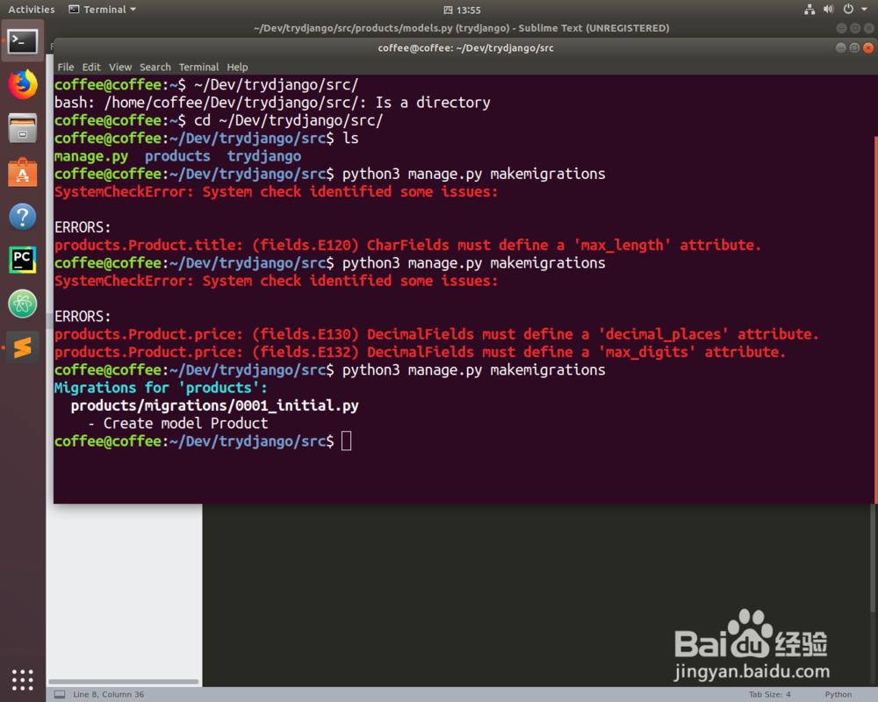Viewport: 878px width, 702px height.
Task: Launch Firefox from the dock
Action: [23, 84]
